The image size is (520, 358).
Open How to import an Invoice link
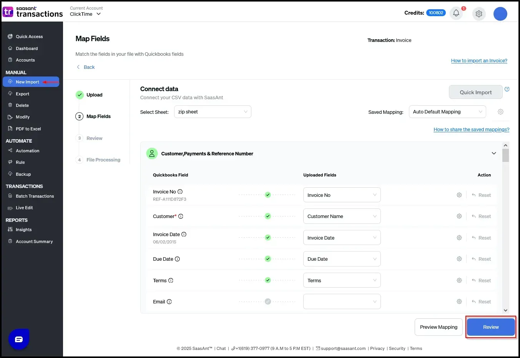point(479,61)
